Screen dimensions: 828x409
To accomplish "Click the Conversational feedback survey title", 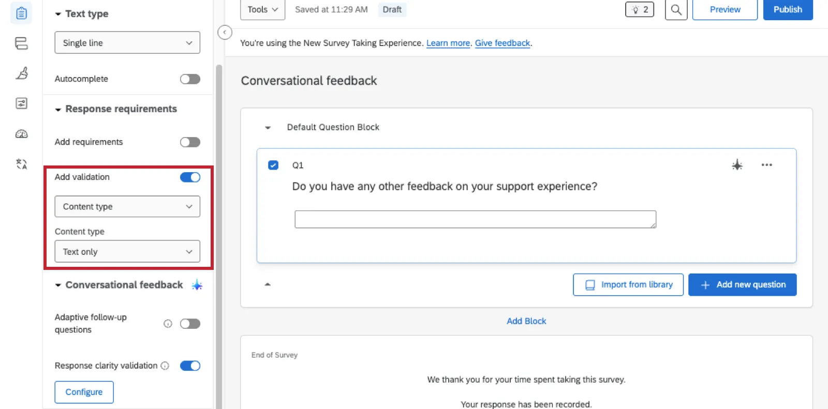I will [x=309, y=81].
